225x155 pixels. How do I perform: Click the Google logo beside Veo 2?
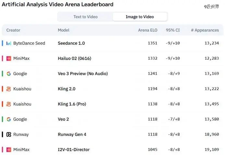pos(9,119)
